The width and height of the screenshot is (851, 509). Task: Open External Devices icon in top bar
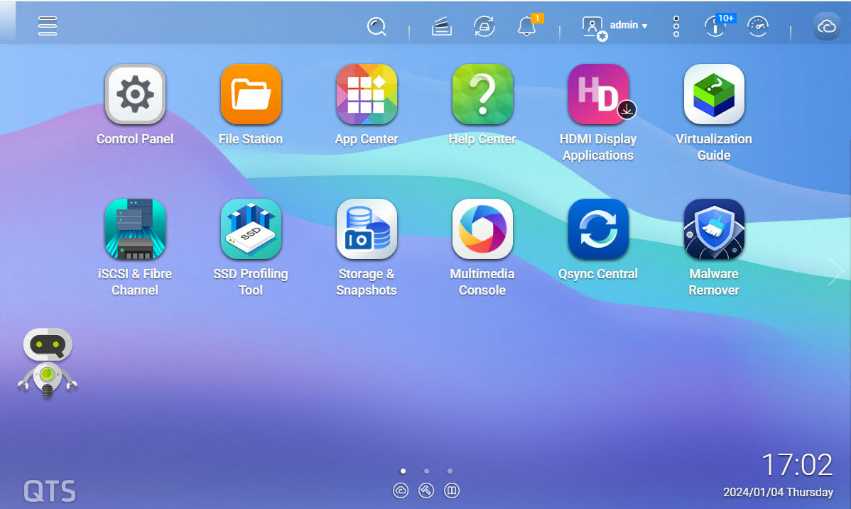coord(484,26)
